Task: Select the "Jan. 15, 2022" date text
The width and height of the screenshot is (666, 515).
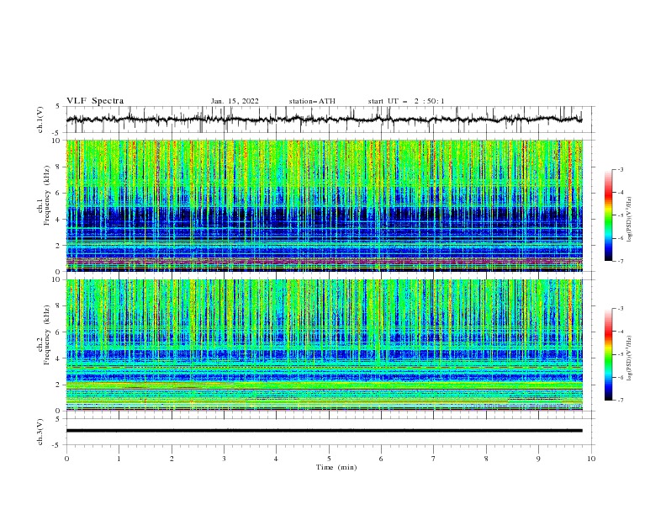Action: (x=235, y=101)
